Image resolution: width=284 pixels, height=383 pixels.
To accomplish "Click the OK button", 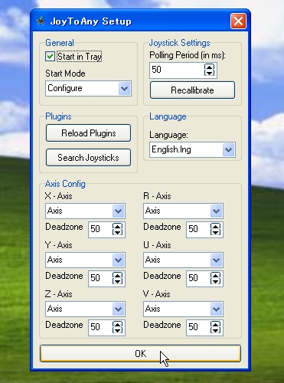I will (x=140, y=354).
